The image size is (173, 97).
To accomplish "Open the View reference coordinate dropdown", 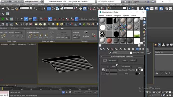I will tap(68, 8).
